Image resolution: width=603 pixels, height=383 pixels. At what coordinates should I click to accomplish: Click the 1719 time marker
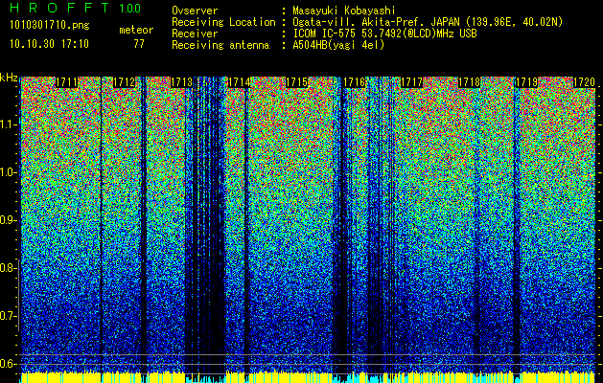pyautogui.click(x=526, y=82)
